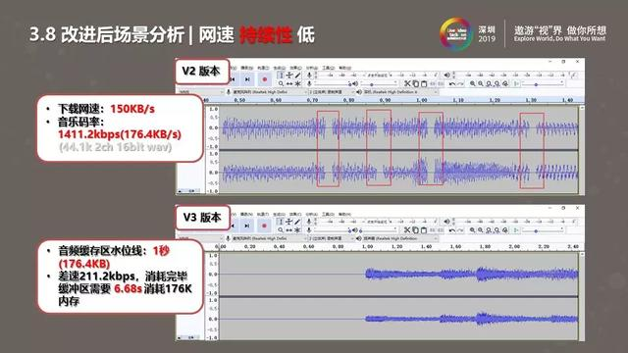
Task: Select the Multi-tool asterisk in V2 window
Action: [298, 84]
